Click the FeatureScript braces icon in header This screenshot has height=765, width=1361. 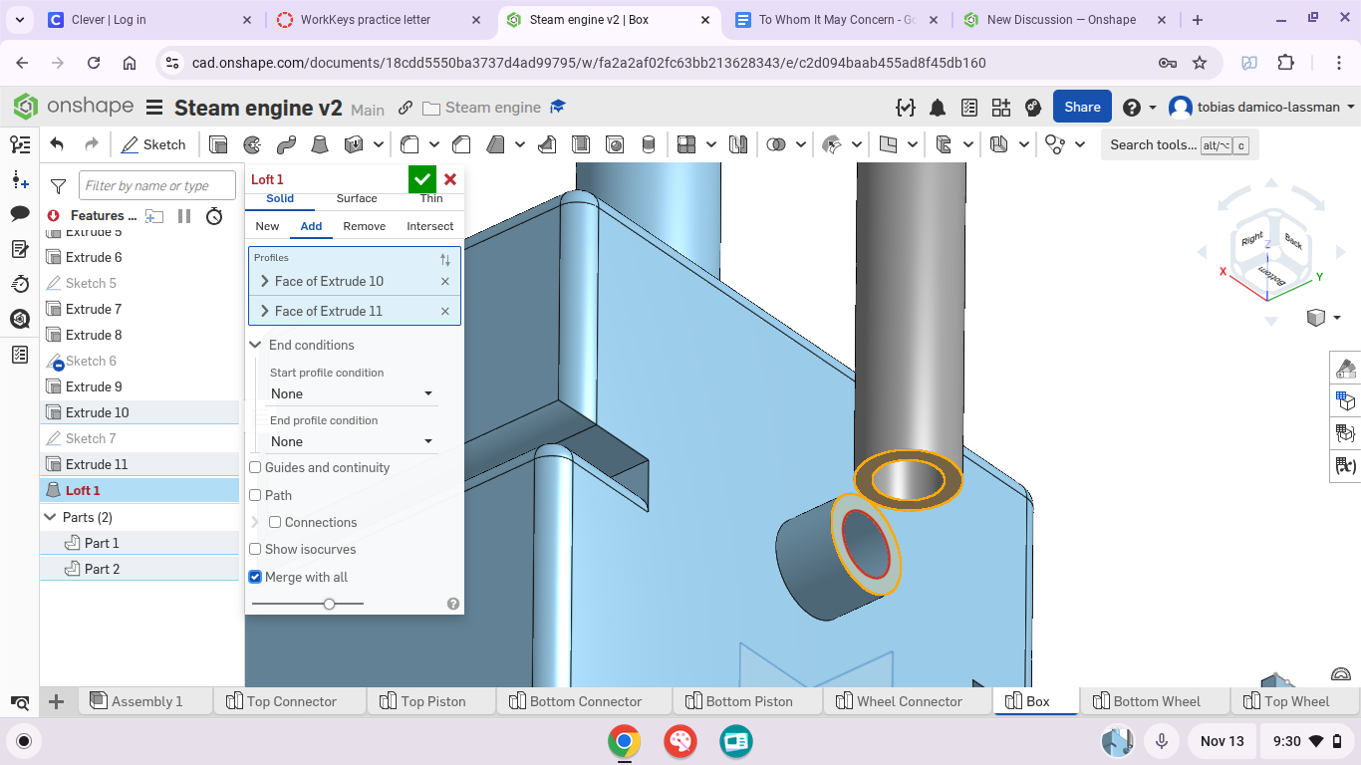(x=905, y=108)
